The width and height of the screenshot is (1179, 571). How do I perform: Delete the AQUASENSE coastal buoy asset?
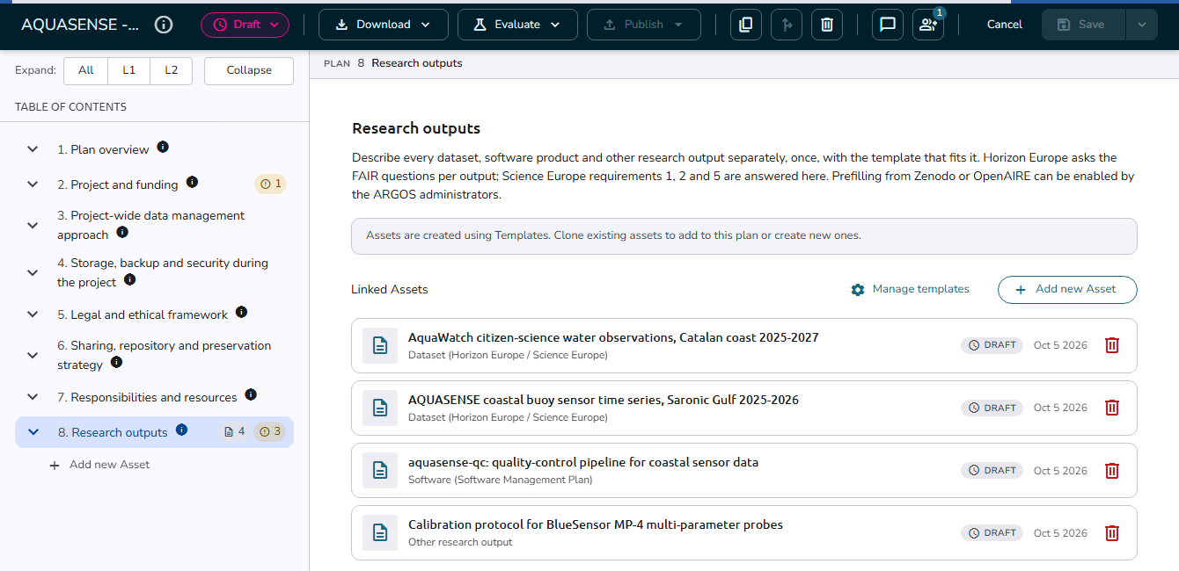point(1112,408)
